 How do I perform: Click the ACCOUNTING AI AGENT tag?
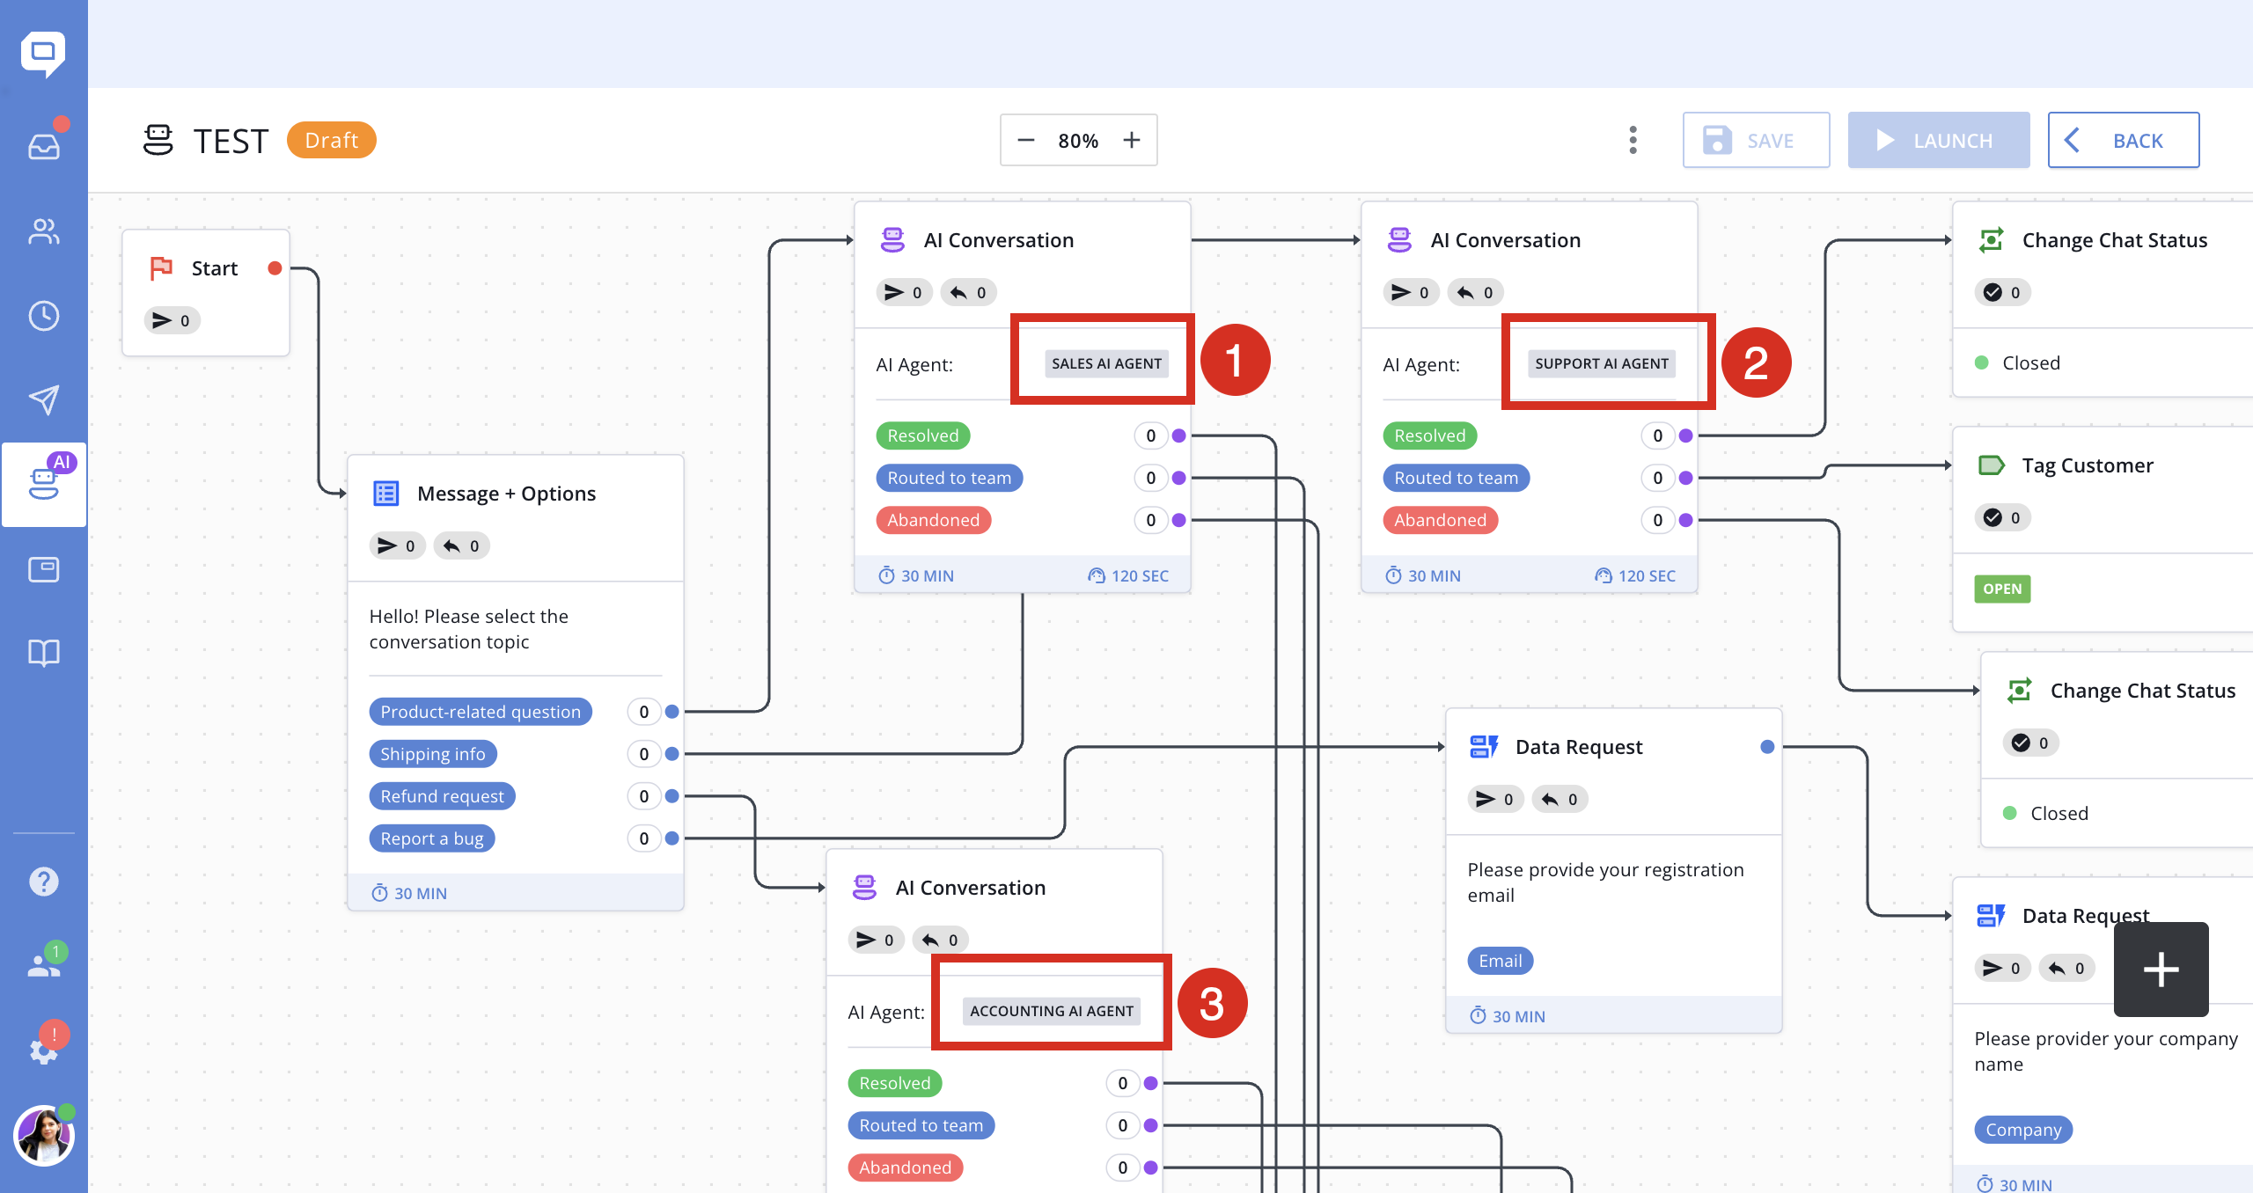(1052, 1011)
